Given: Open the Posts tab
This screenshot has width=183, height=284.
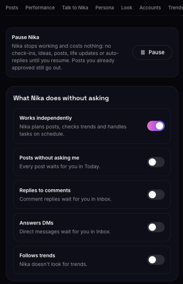Looking at the screenshot, I should coord(12,8).
